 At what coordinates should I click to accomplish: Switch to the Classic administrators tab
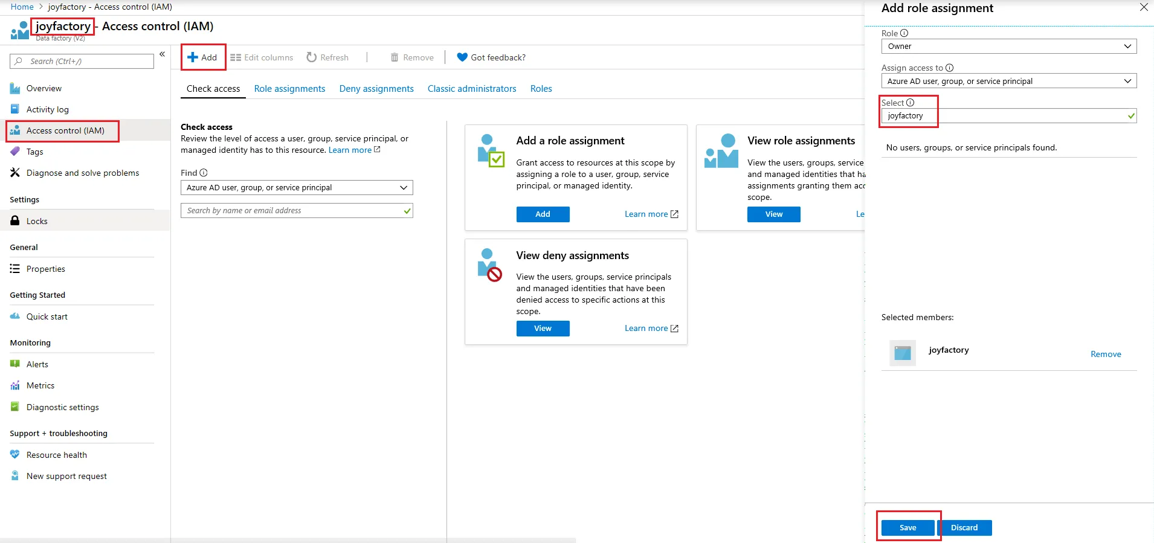point(472,89)
